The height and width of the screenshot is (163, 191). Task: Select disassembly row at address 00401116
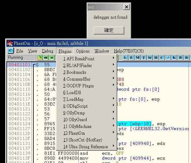click(x=20, y=94)
